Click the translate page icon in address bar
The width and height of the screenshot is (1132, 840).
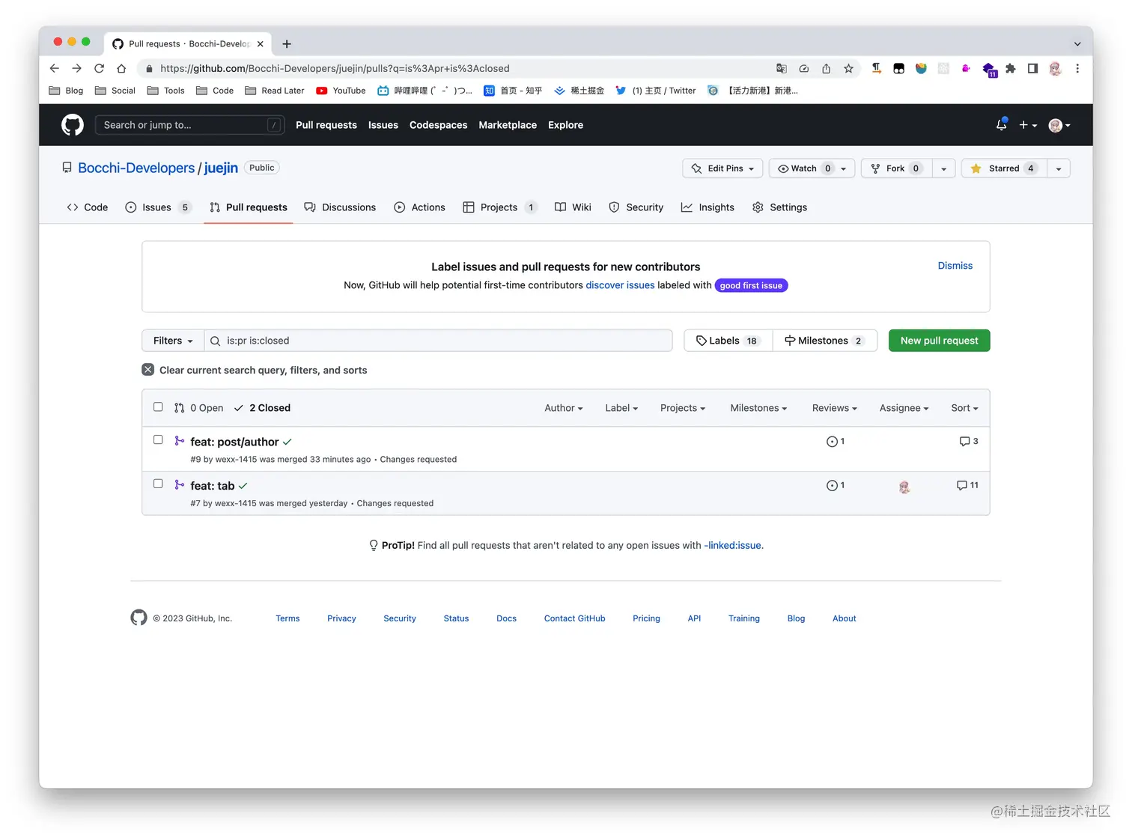pos(782,68)
